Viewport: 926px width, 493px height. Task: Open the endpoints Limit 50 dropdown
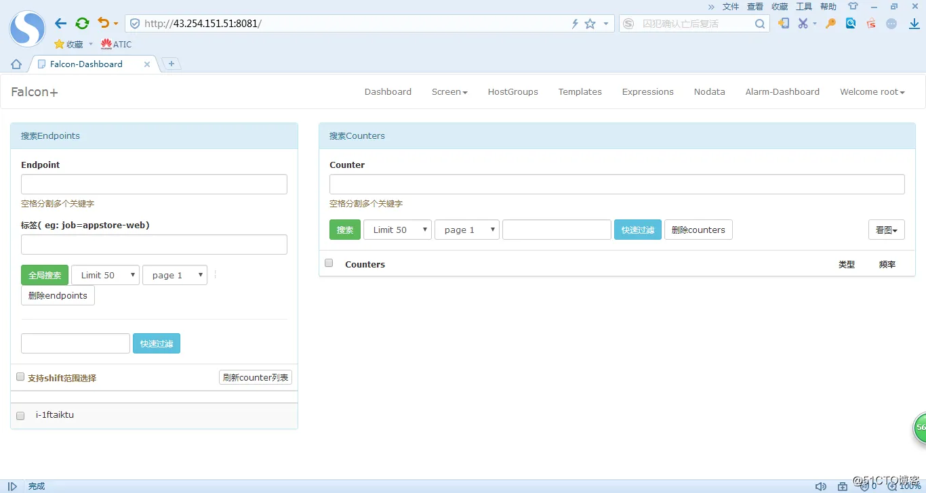[x=105, y=275]
